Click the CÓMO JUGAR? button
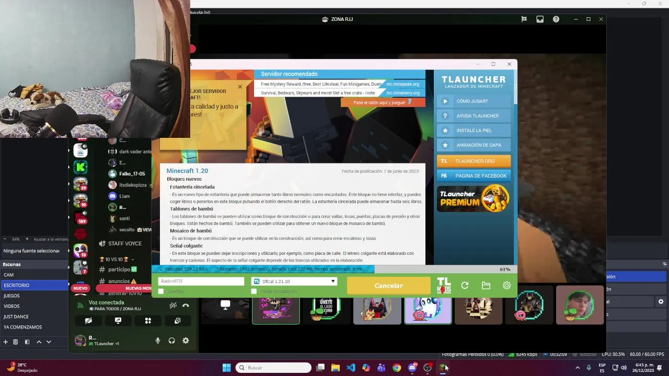 [x=474, y=101]
